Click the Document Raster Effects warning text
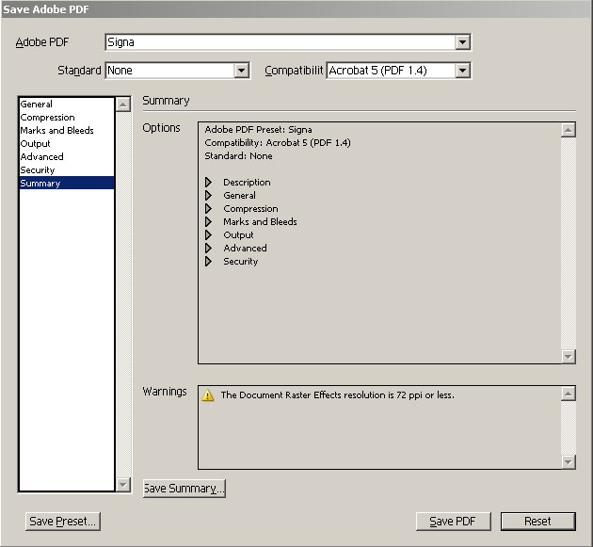 click(337, 394)
